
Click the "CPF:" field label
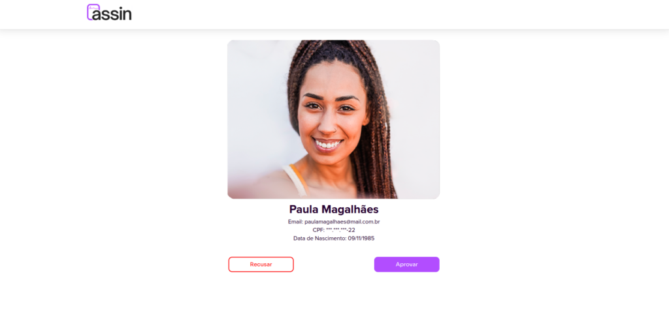click(x=318, y=230)
